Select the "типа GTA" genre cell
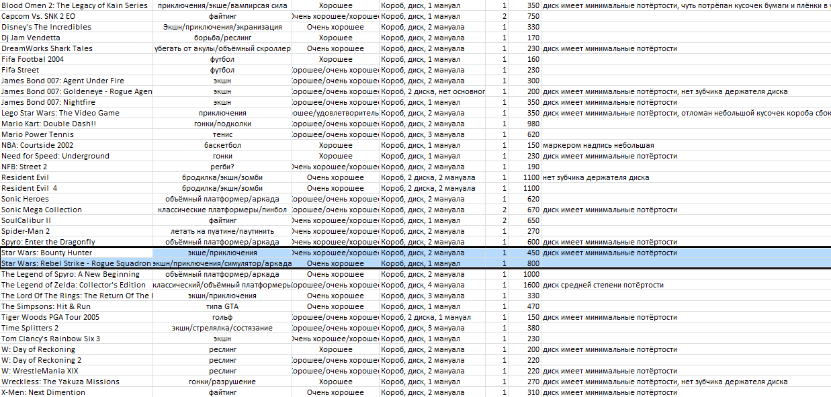The height and width of the screenshot is (397, 831). pos(222,306)
